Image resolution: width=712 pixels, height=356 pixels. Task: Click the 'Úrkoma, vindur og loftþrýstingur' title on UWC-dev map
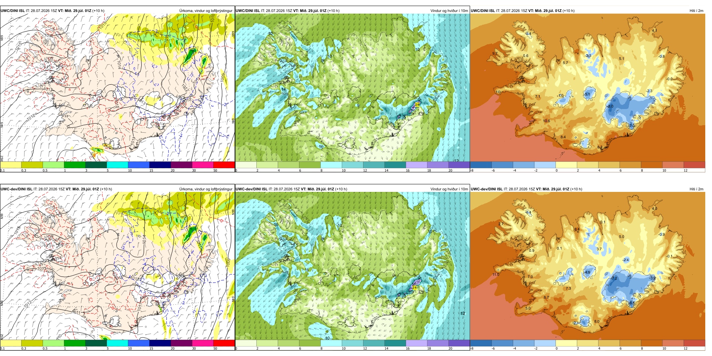[x=206, y=189]
